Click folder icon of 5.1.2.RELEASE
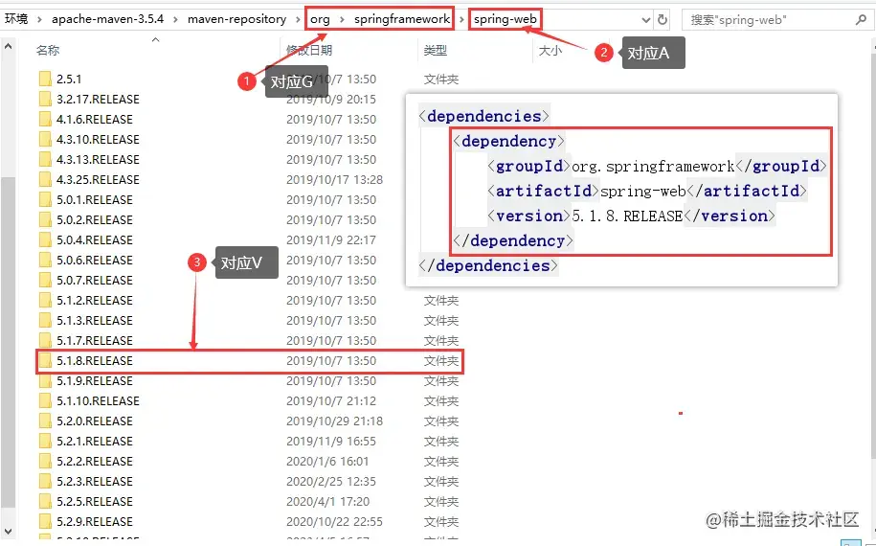 pyautogui.click(x=45, y=300)
